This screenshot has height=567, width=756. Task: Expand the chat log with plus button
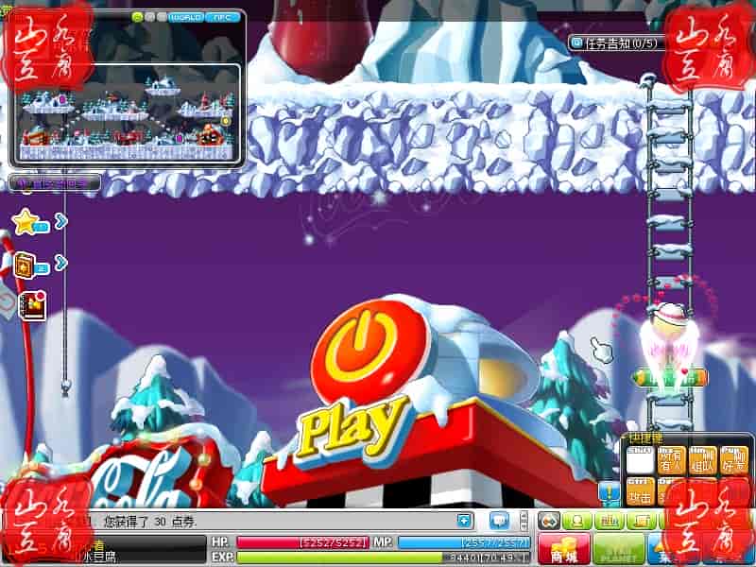pos(464,521)
